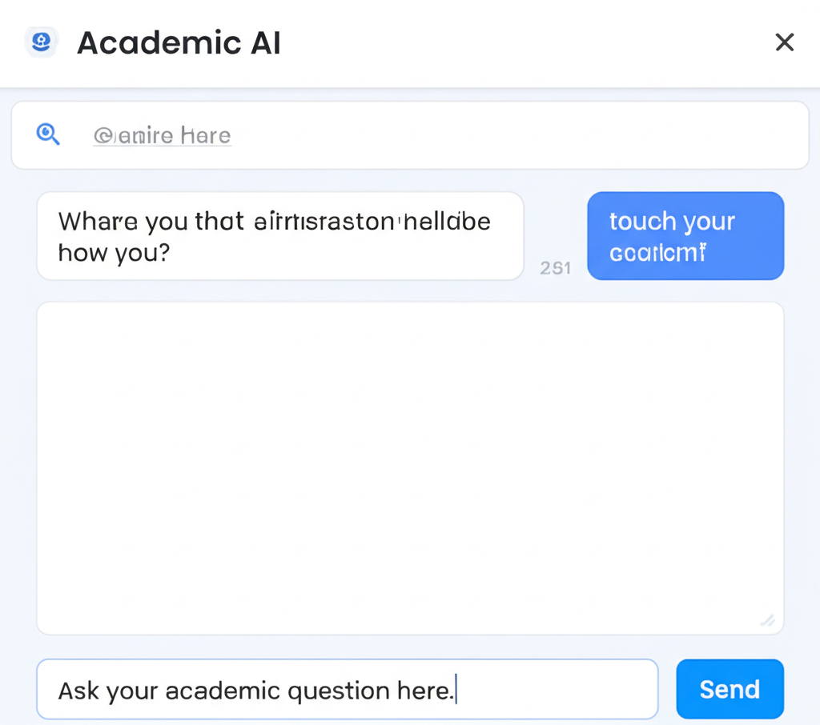Screen dimensions: 820x725
Task: Click the Send button
Action: click(730, 689)
